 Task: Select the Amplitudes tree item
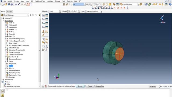click(13, 64)
